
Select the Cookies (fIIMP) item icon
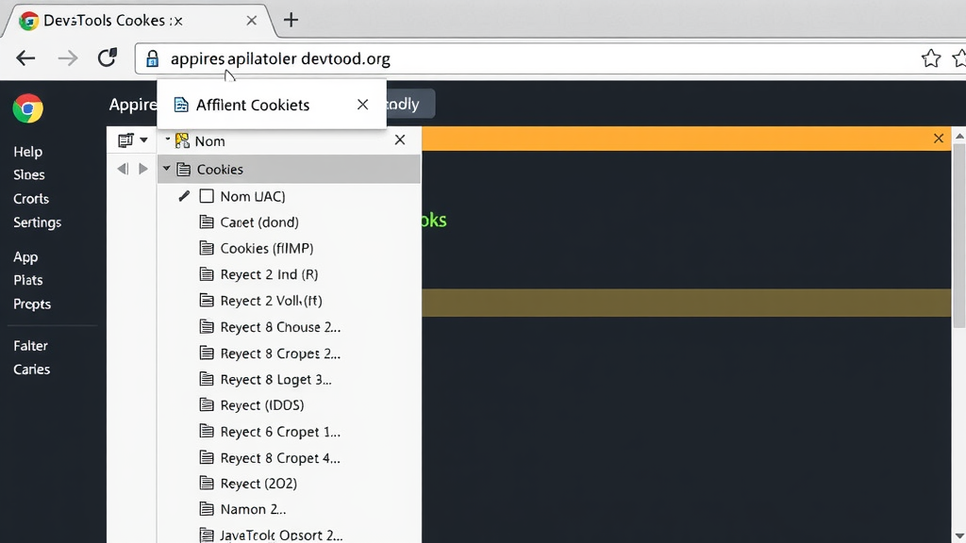[206, 248]
